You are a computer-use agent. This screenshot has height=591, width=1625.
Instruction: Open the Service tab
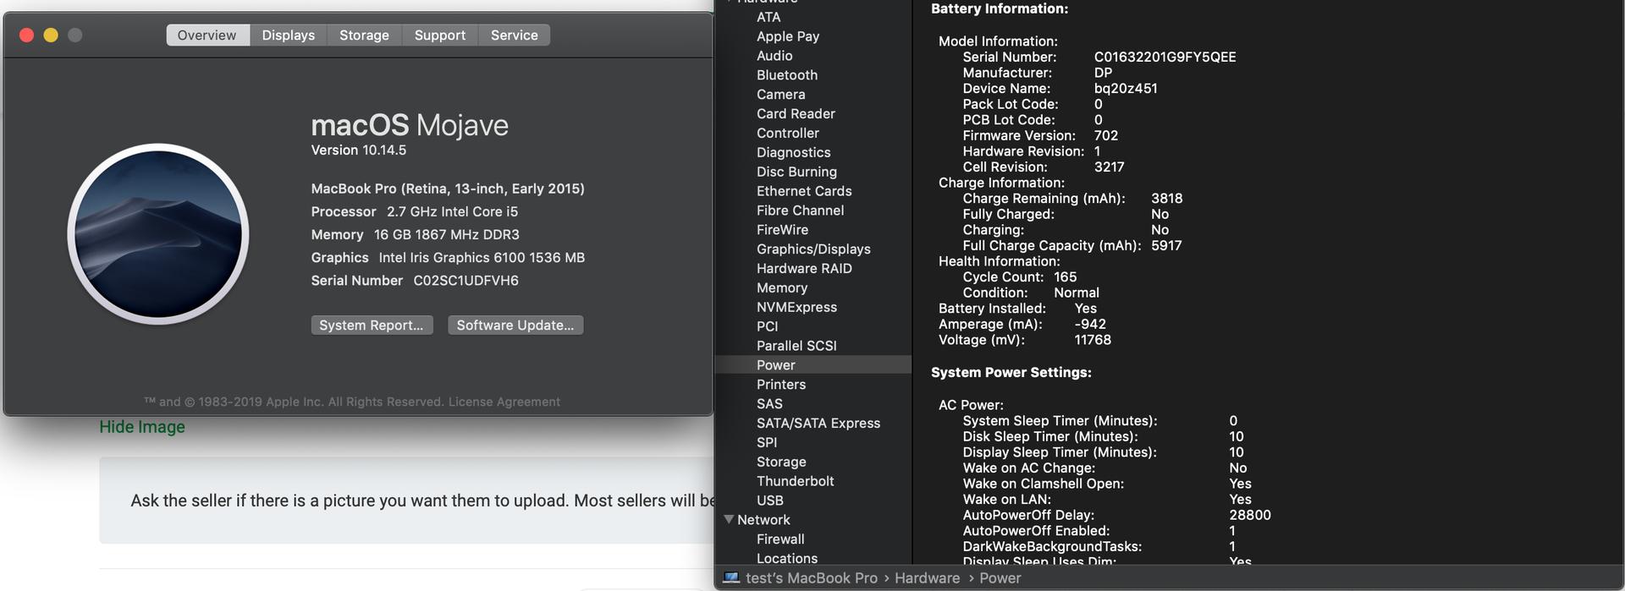coord(515,35)
